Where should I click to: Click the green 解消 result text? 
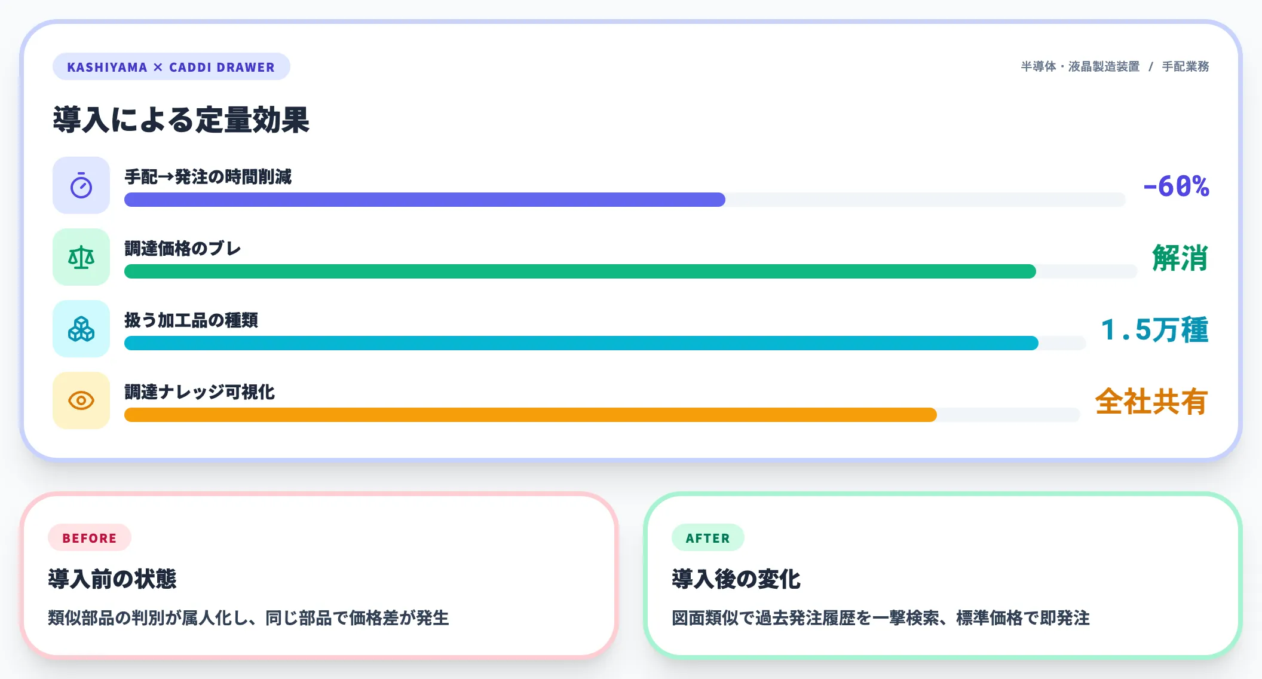coord(1180,258)
